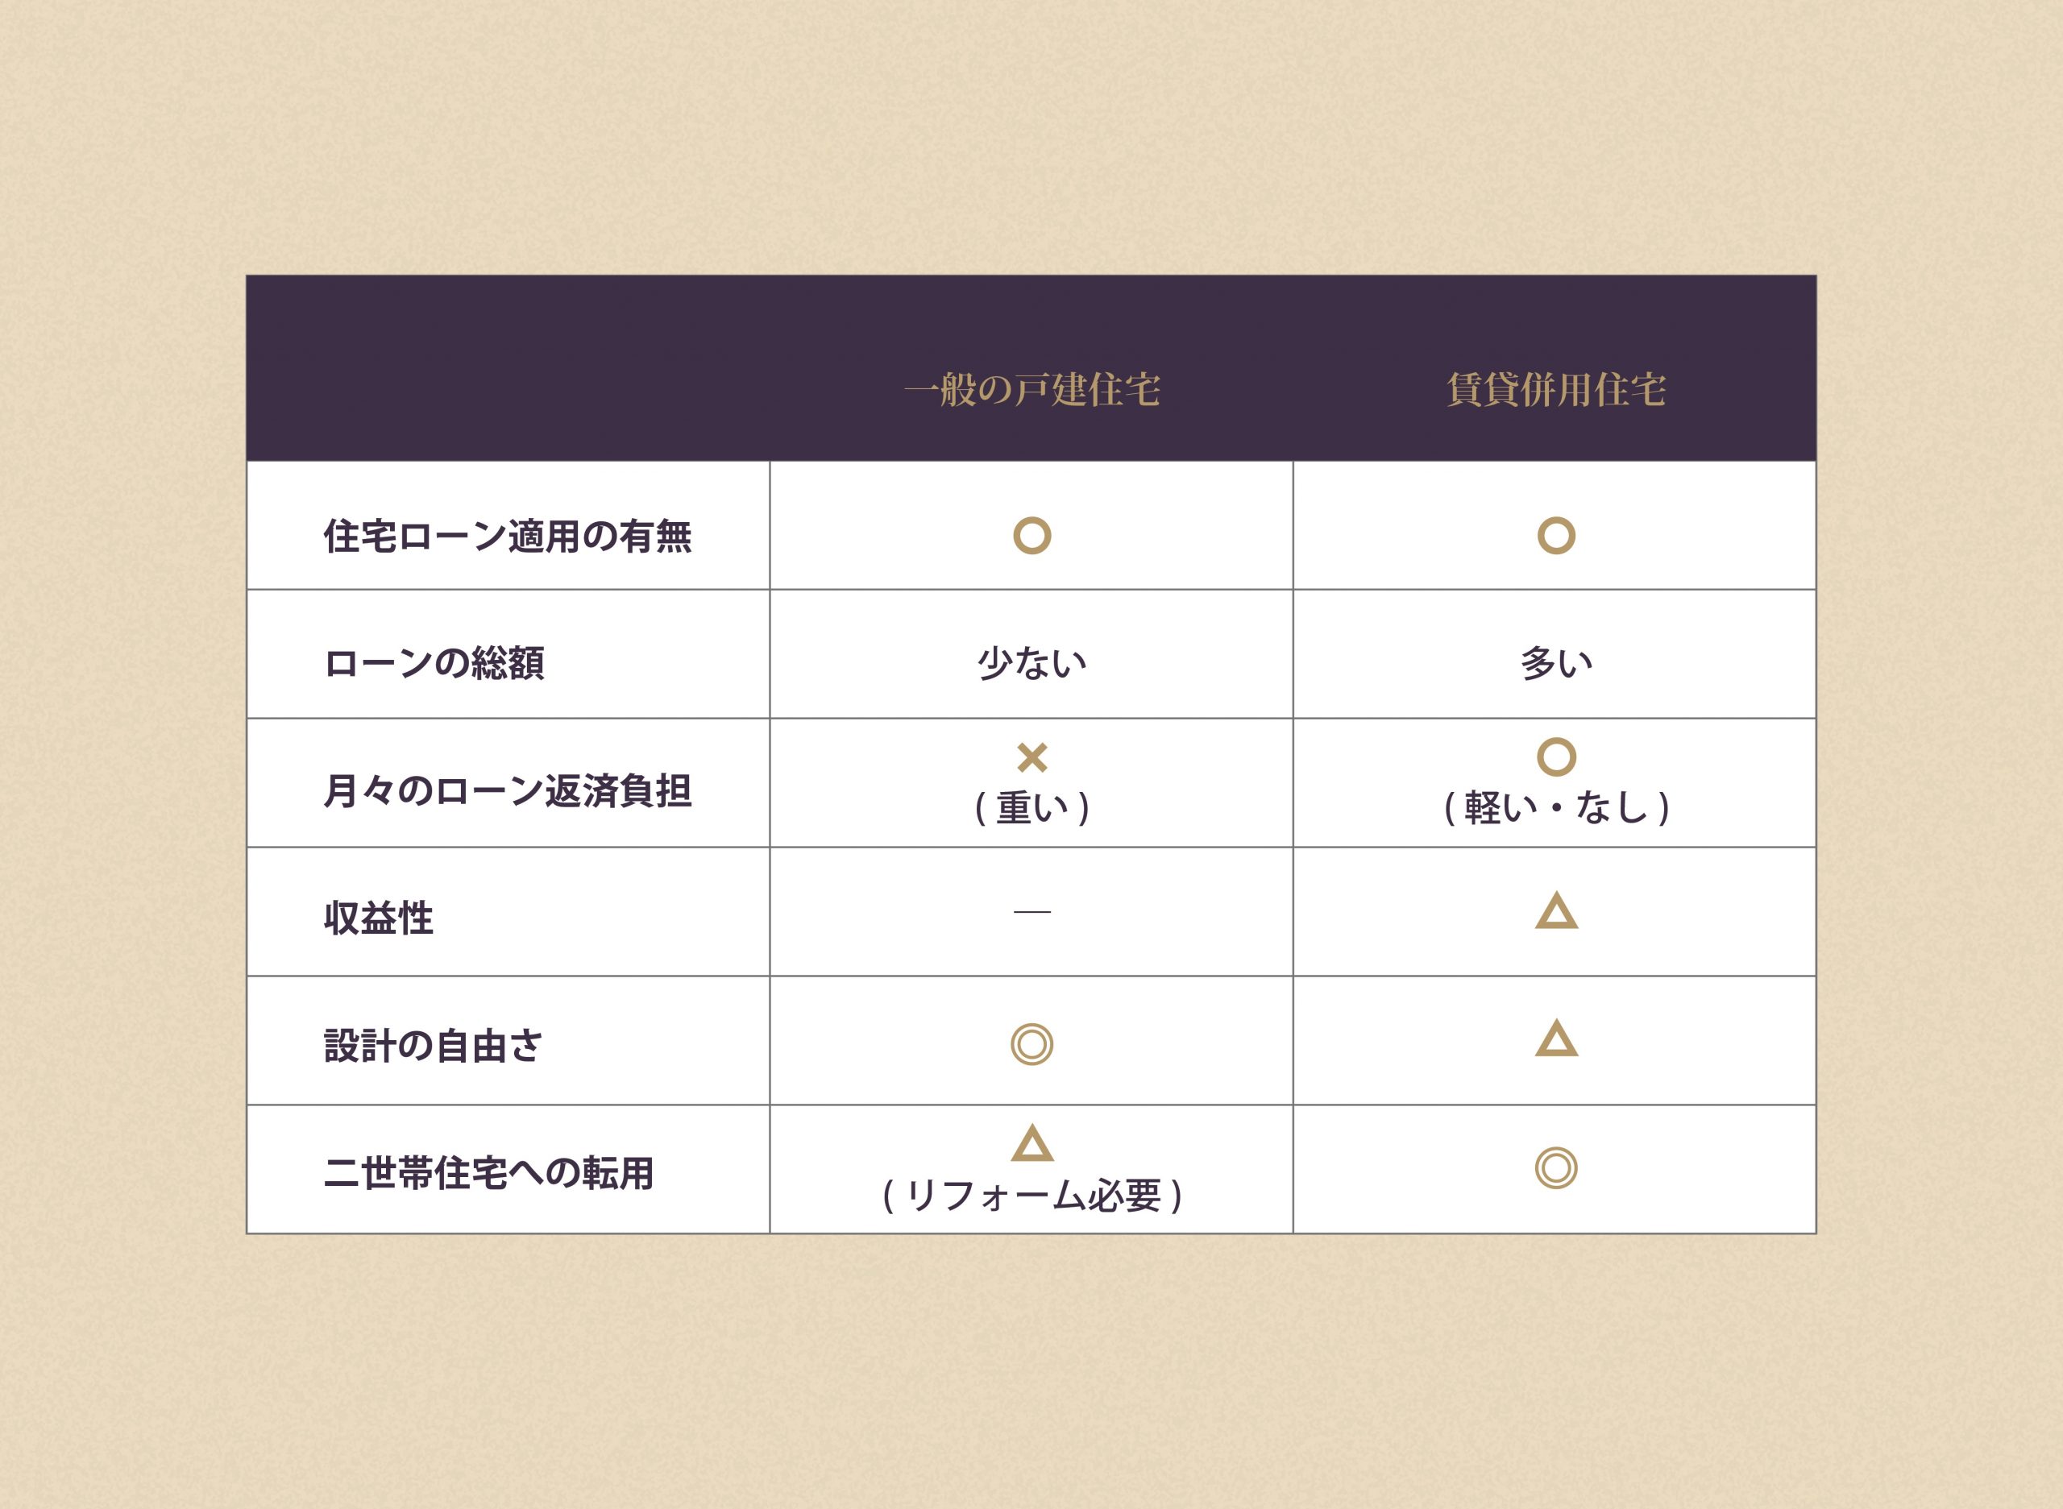
Task: Click the 多い cell text
Action: pos(1556,663)
